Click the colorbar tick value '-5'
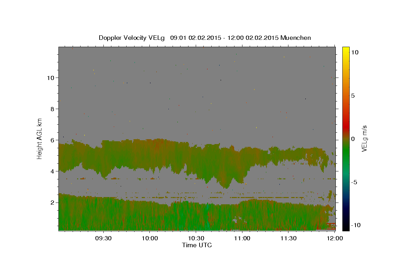The height and width of the screenshot is (277, 415). pyautogui.click(x=354, y=182)
